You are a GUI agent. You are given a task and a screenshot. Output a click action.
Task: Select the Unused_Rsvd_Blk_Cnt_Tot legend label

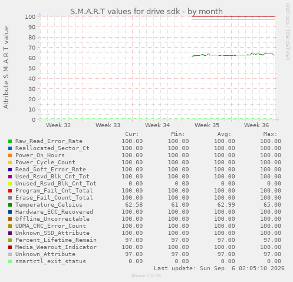coord(56,184)
